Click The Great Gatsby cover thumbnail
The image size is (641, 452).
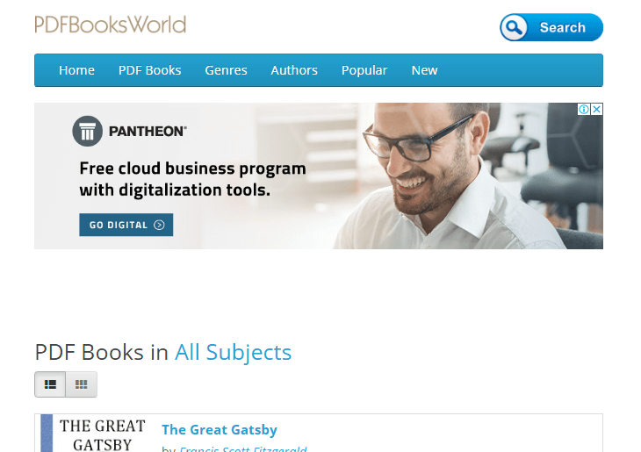(93, 434)
